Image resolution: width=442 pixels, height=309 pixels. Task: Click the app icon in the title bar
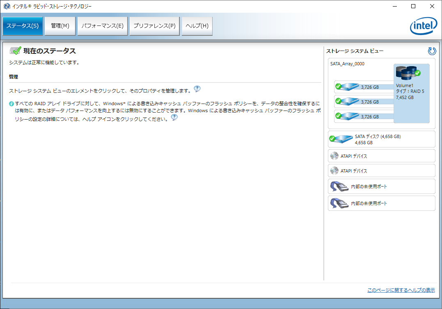point(7,6)
